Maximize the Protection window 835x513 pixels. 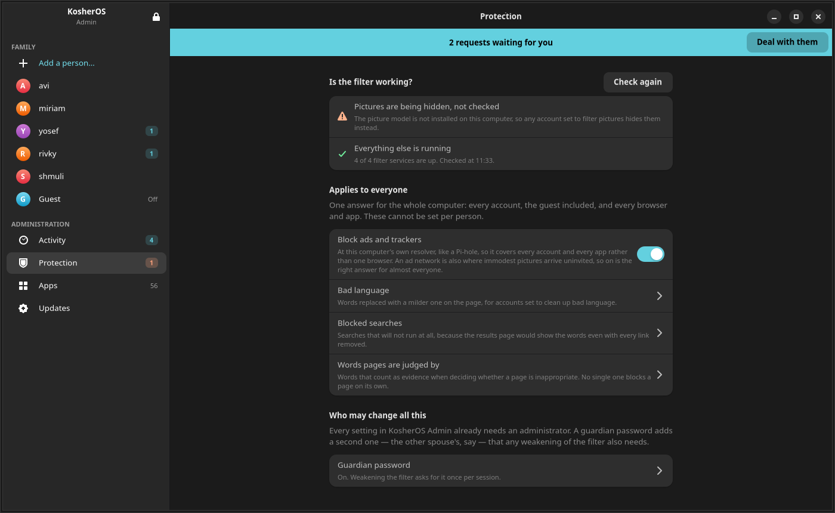click(x=796, y=17)
